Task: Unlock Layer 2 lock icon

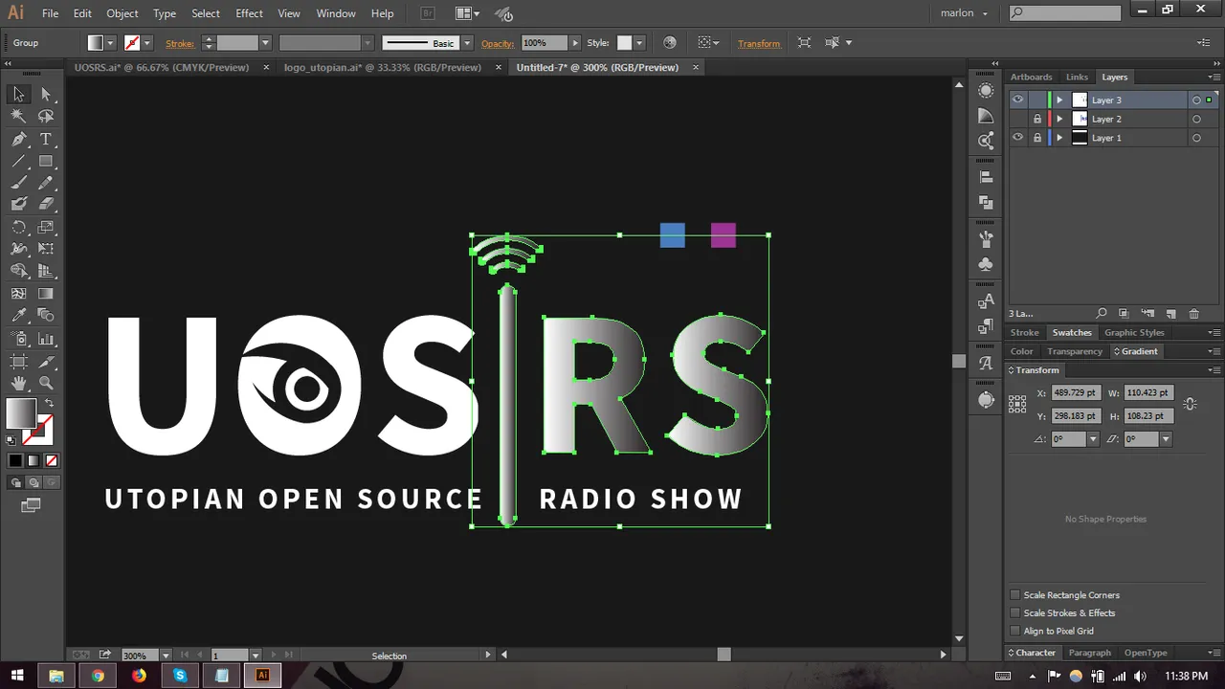Action: point(1036,119)
